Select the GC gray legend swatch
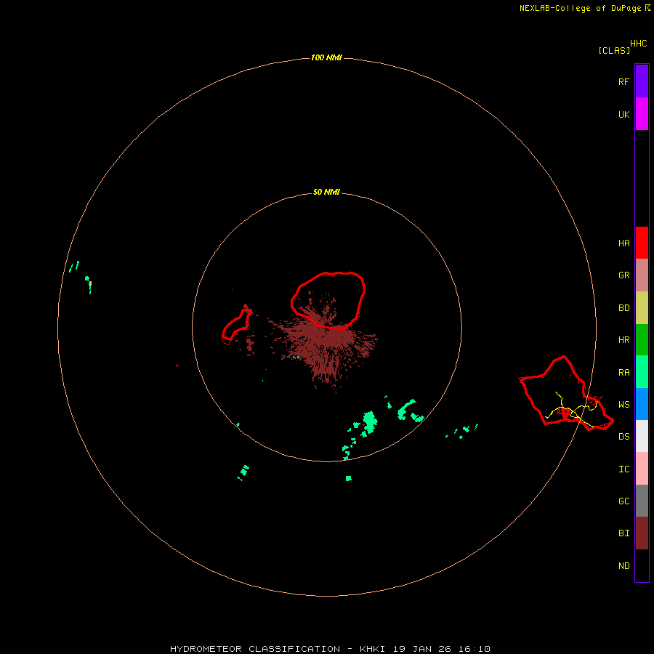This screenshot has width=654, height=654. point(642,501)
